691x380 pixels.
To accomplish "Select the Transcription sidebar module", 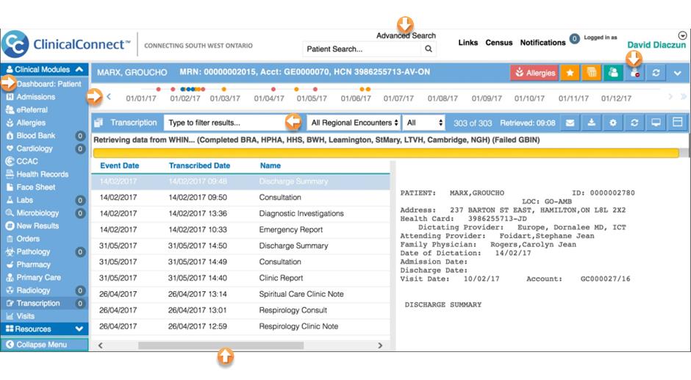I will tap(44, 304).
